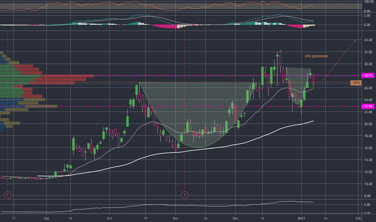
Task: Click the 30.00 price axis label
Action: [x=368, y=64]
